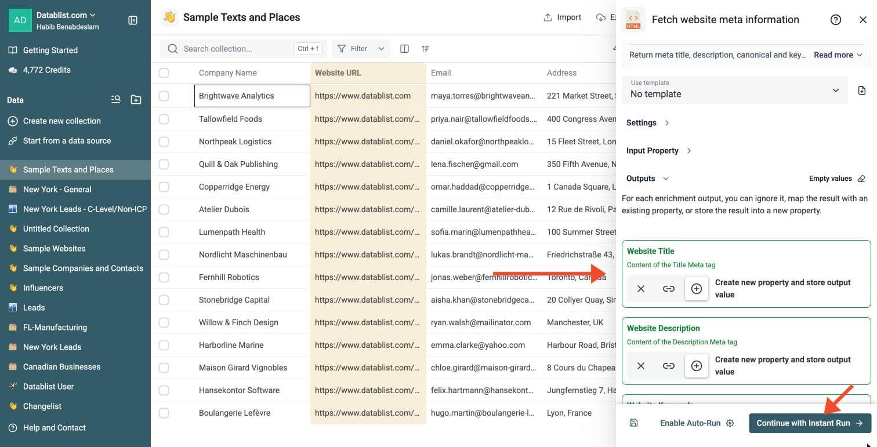This screenshot has width=877, height=447.
Task: Expand the Settings section
Action: click(x=648, y=123)
